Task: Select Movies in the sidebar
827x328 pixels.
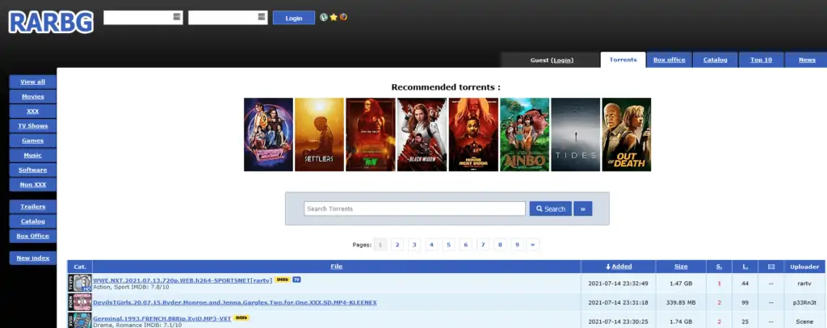Action: 32,96
